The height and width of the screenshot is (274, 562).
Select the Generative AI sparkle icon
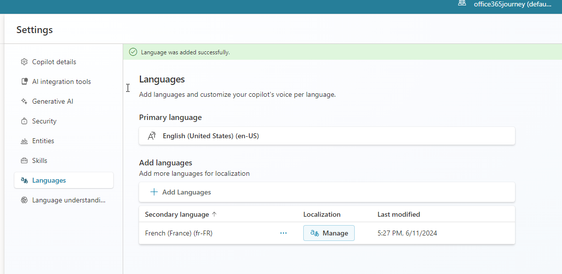tap(24, 102)
